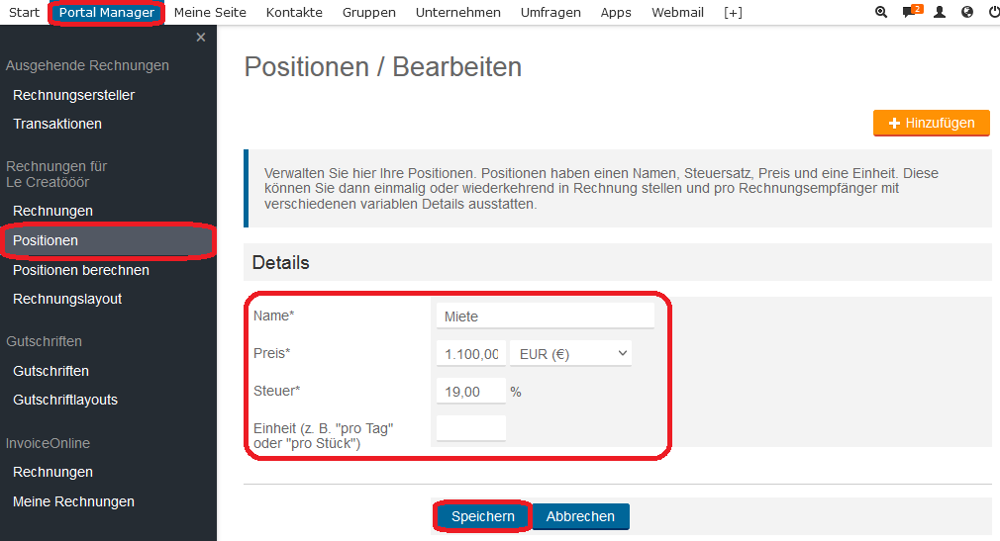The image size is (1000, 541).
Task: Open Rechnungsersteller in the sidebar
Action: pos(74,96)
